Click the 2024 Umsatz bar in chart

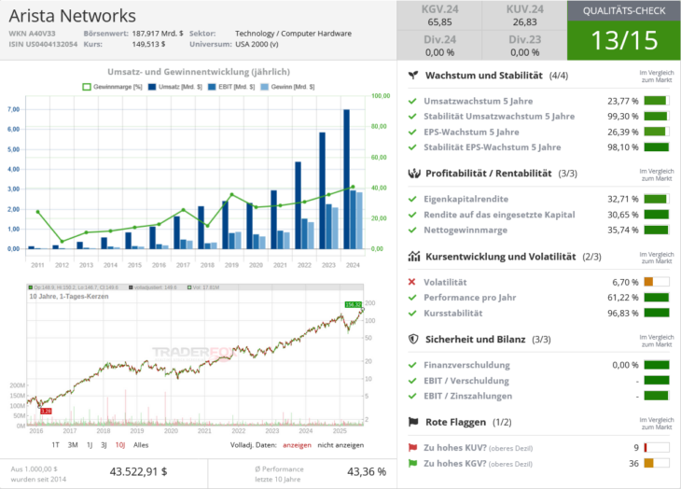pos(347,179)
